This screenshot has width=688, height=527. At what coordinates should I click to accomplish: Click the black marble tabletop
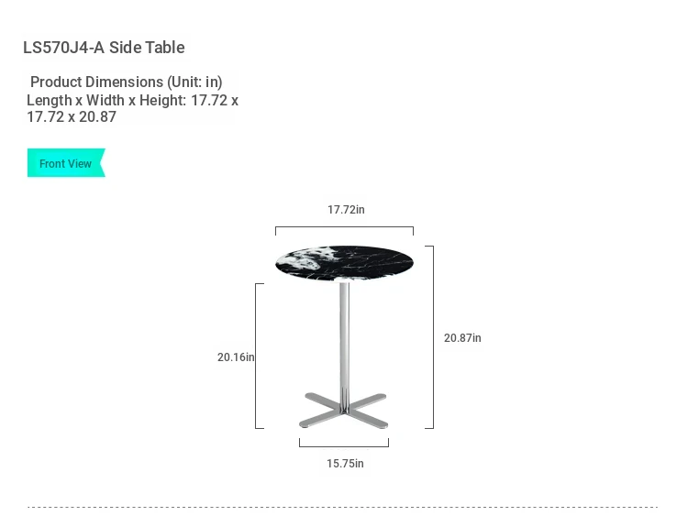[344, 263]
